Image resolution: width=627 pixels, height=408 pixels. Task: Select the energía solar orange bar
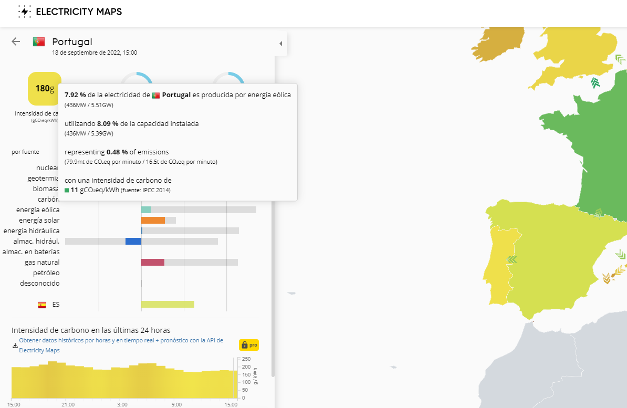(x=153, y=220)
